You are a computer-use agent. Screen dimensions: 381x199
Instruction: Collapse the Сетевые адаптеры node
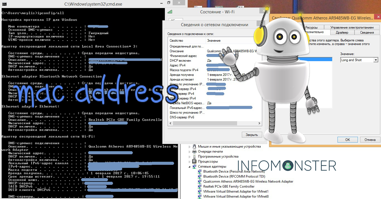click(x=190, y=167)
